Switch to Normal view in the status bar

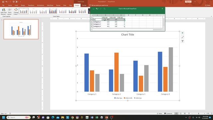[176, 113]
